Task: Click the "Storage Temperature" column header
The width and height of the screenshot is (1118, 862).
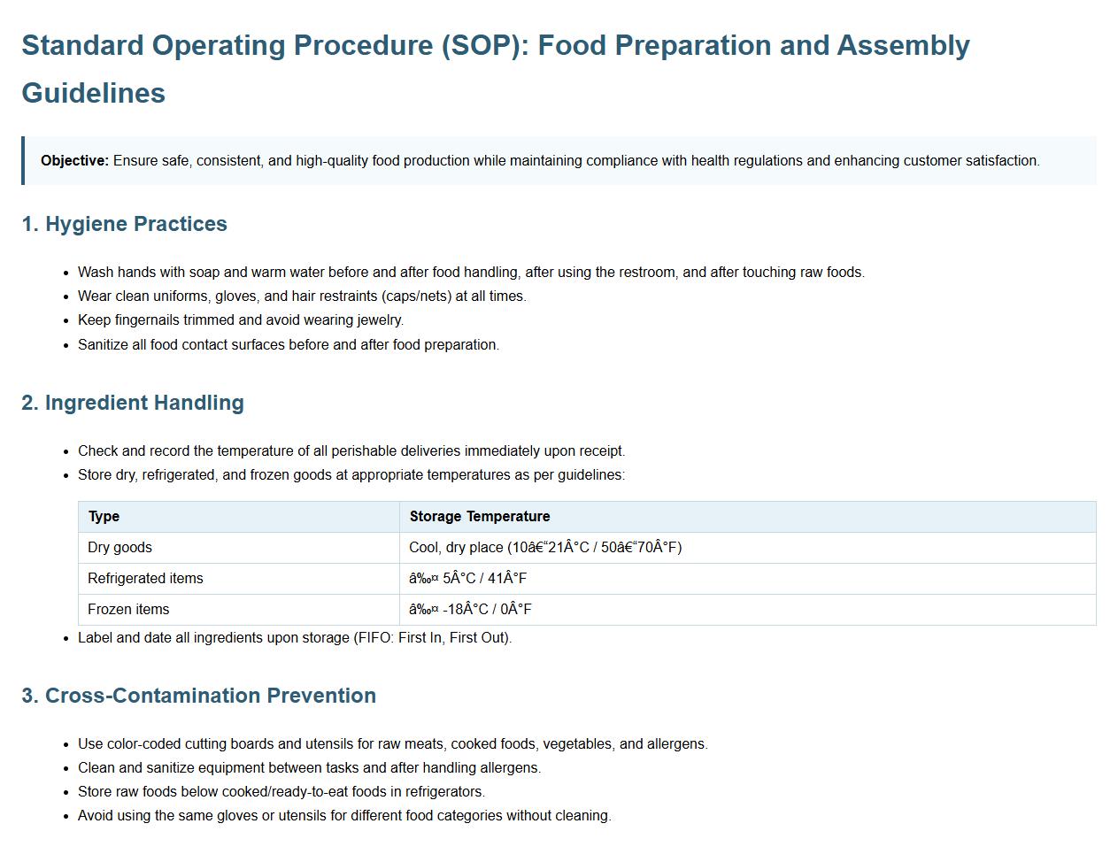Action: tap(479, 517)
